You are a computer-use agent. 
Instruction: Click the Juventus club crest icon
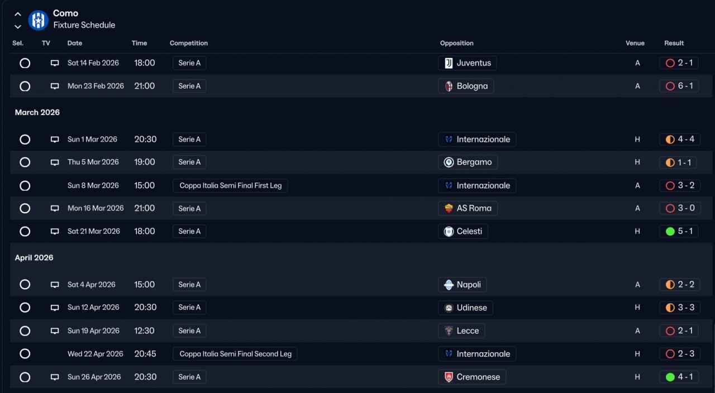pos(449,63)
